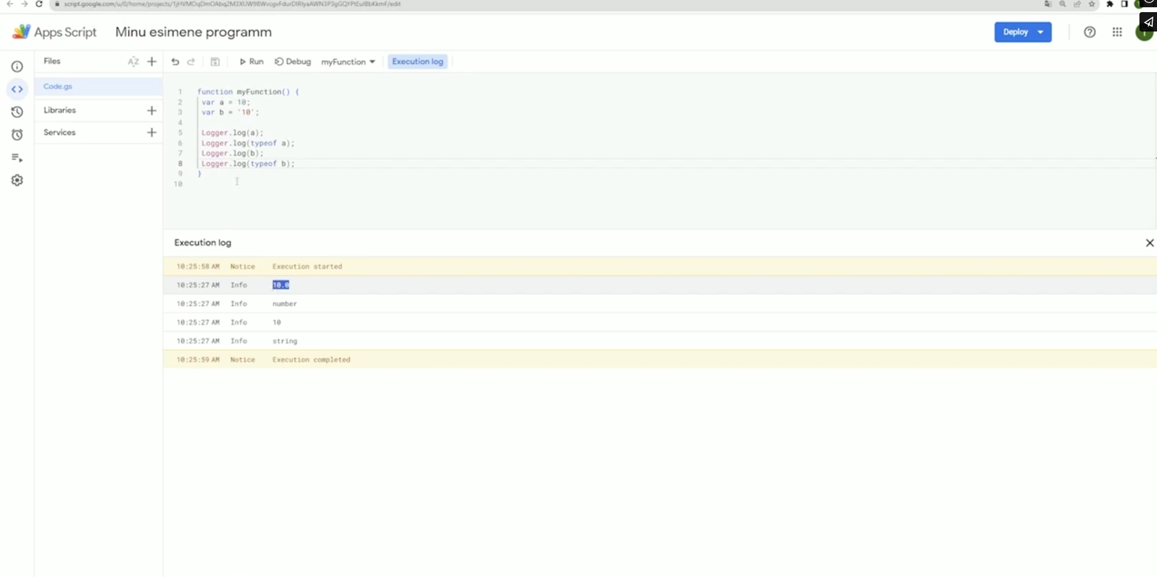
Task: Bookmark this page with the star icon
Action: [1092, 4]
